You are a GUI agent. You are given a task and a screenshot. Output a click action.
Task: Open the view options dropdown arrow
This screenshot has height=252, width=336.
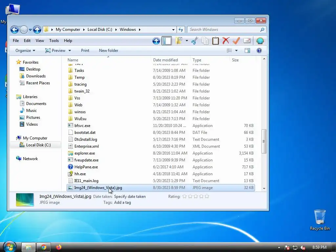[x=236, y=51]
